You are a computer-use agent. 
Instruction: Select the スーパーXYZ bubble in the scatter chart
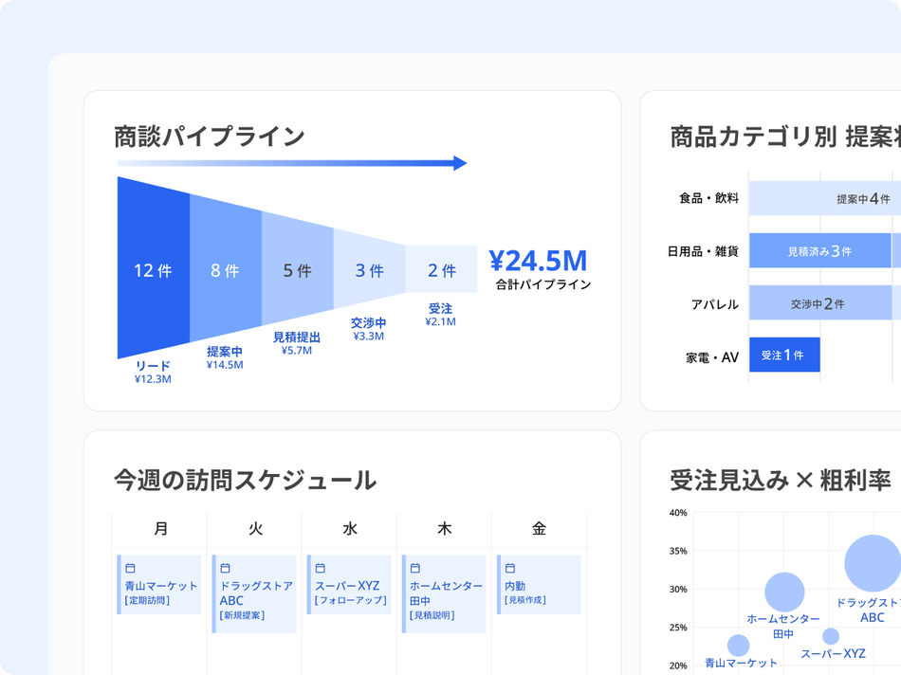[x=830, y=636]
